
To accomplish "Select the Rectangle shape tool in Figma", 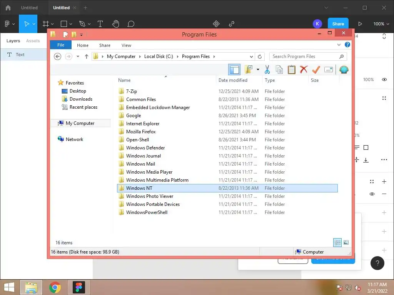I will pyautogui.click(x=64, y=24).
